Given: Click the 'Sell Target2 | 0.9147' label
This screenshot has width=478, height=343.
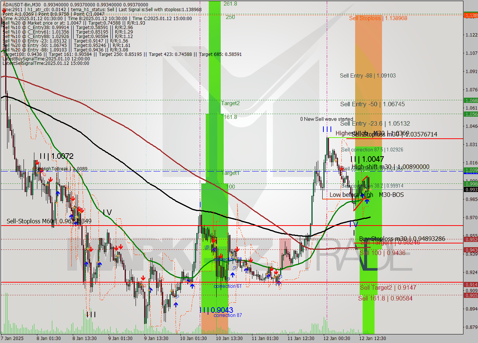Looking at the screenshot, I should coord(388,287).
